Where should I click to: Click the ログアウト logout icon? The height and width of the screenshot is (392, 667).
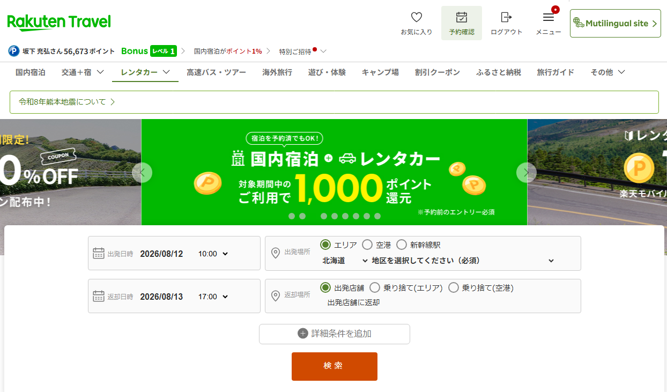[506, 17]
